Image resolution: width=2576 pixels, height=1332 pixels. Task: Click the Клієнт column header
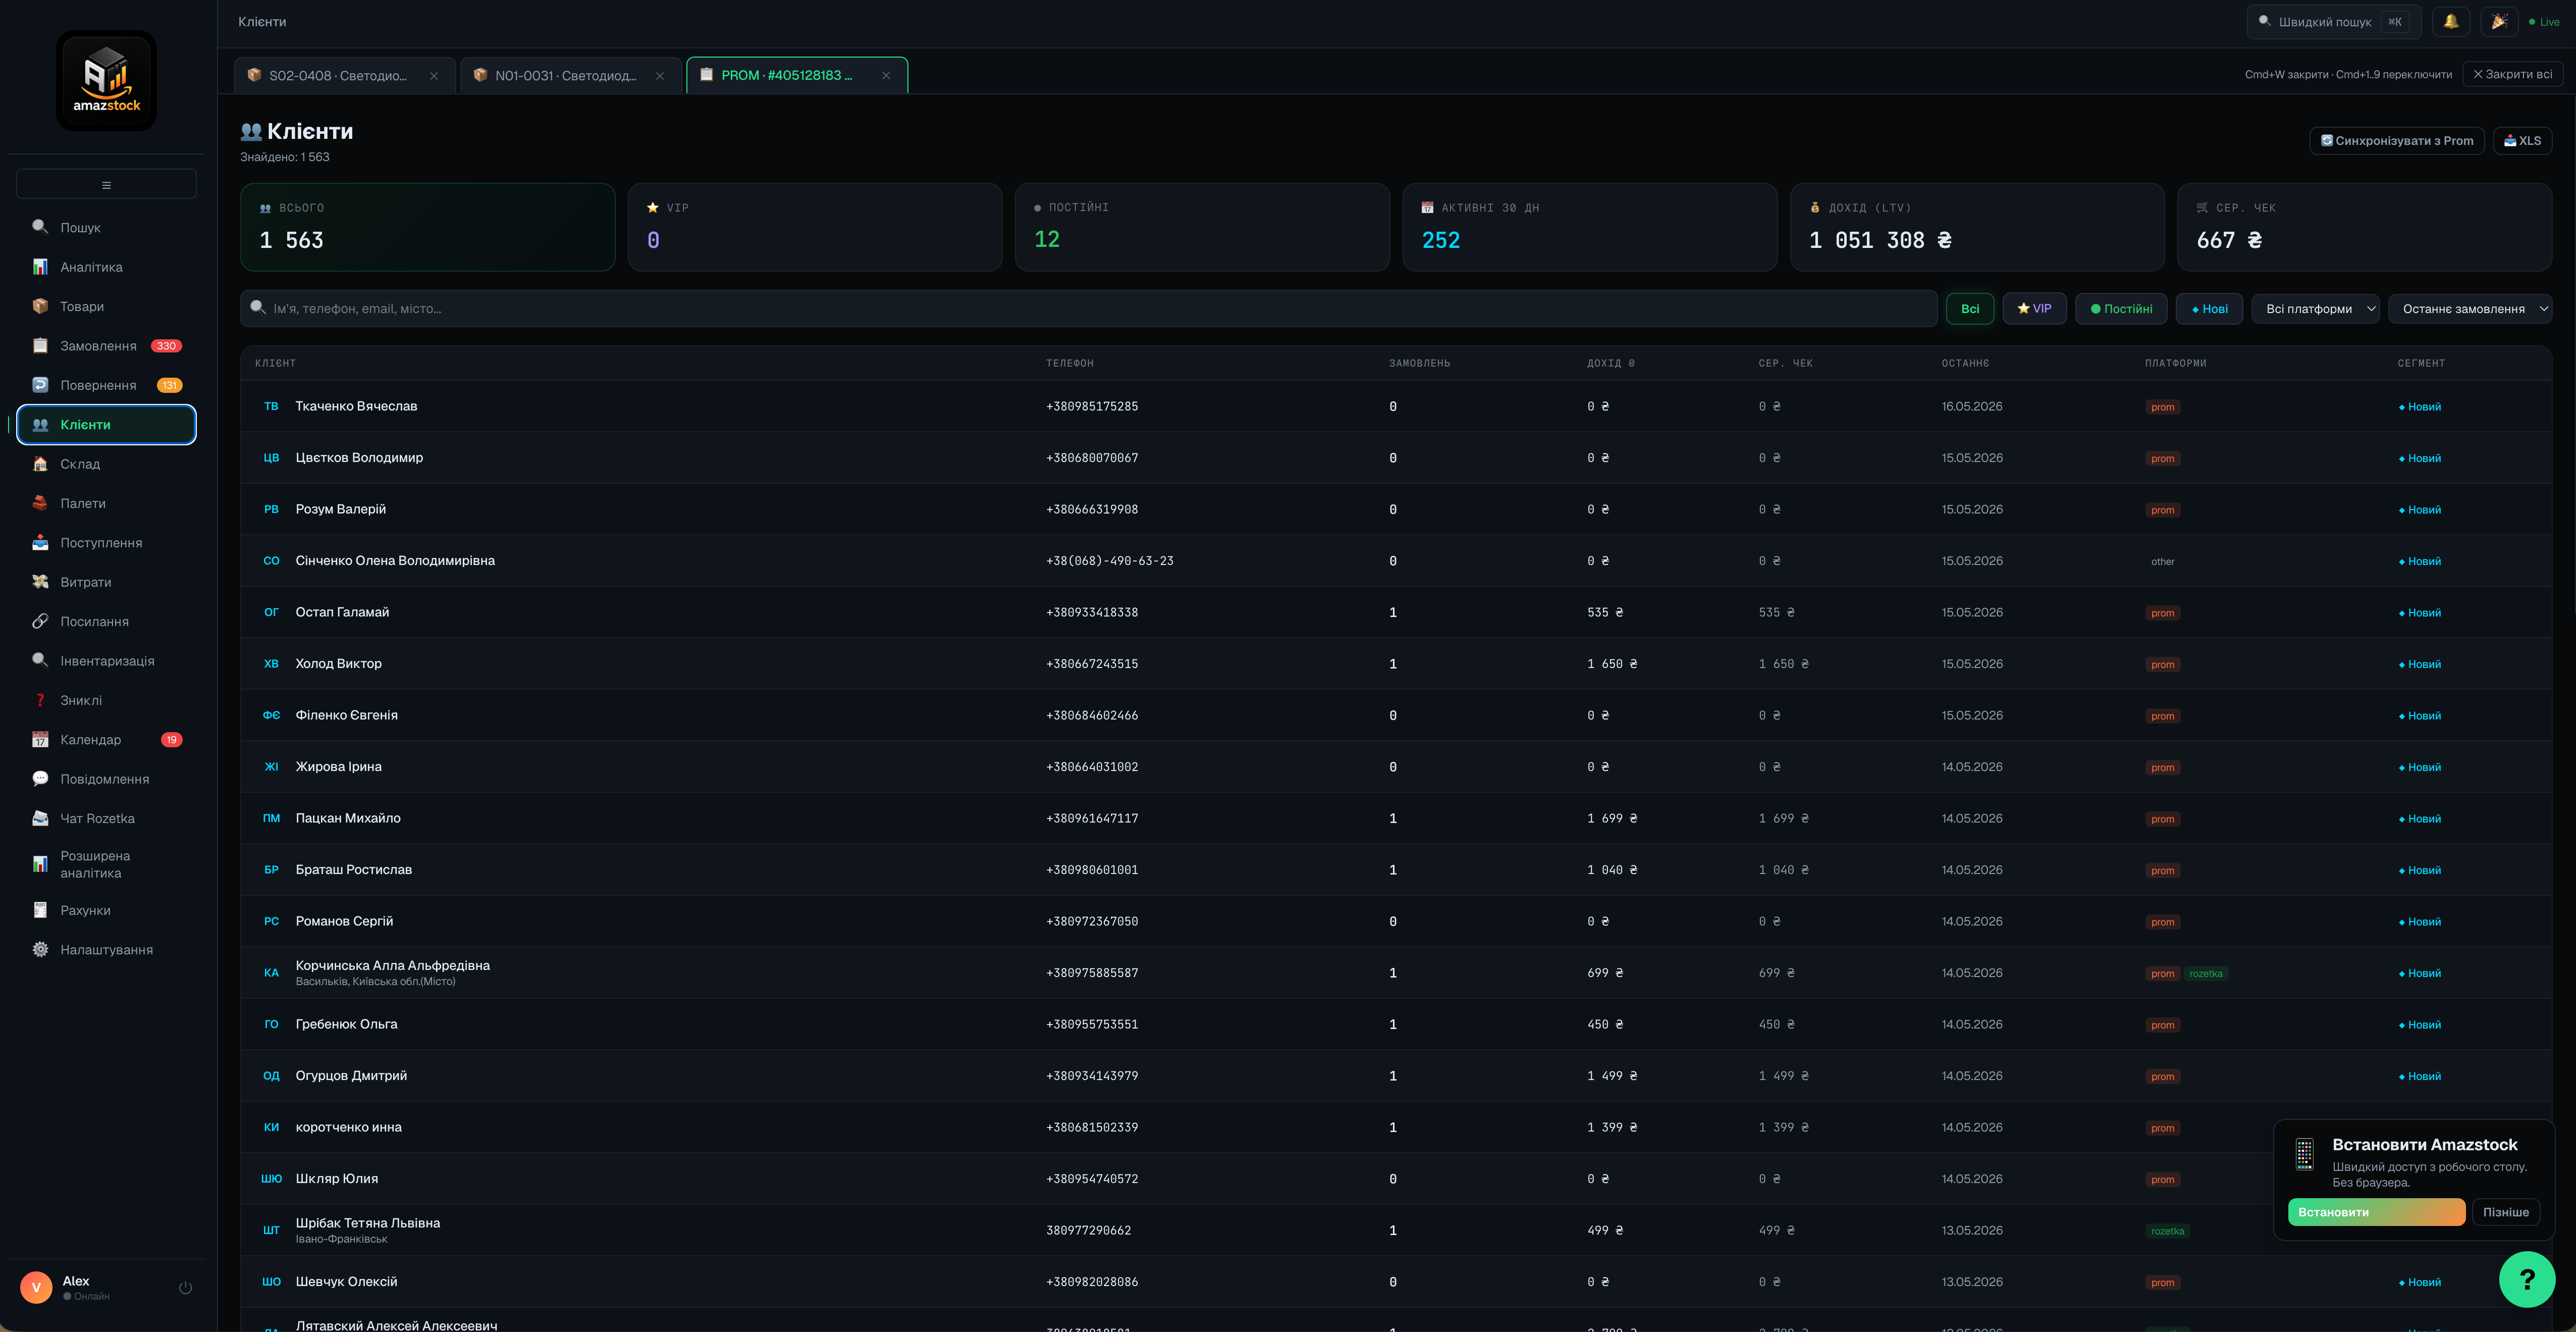275,363
